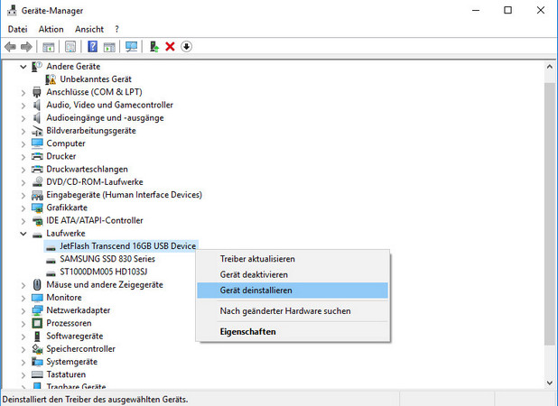Click the scrollbar up arrow

click(x=550, y=67)
